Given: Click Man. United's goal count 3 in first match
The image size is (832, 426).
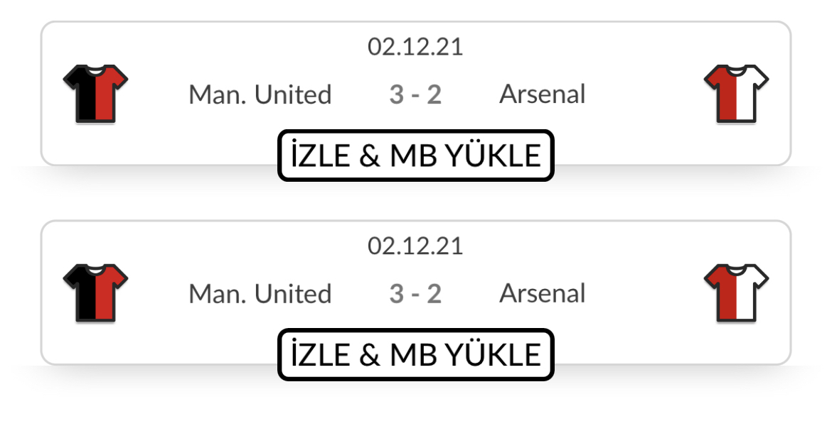Looking at the screenshot, I should [x=396, y=95].
